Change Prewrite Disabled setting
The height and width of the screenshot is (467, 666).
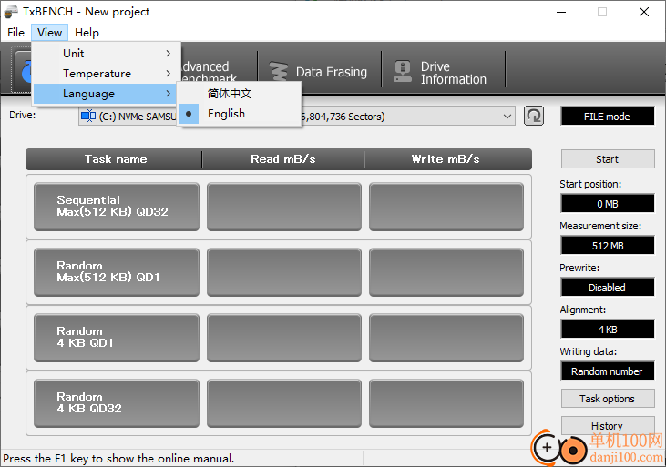pyautogui.click(x=608, y=288)
